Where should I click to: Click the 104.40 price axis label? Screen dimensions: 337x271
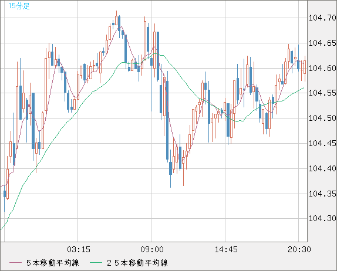[322, 168]
